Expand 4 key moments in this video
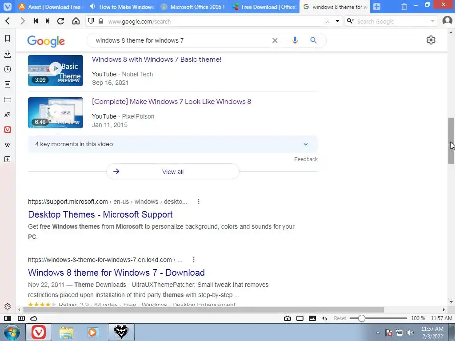The height and width of the screenshot is (341, 455). click(173, 144)
